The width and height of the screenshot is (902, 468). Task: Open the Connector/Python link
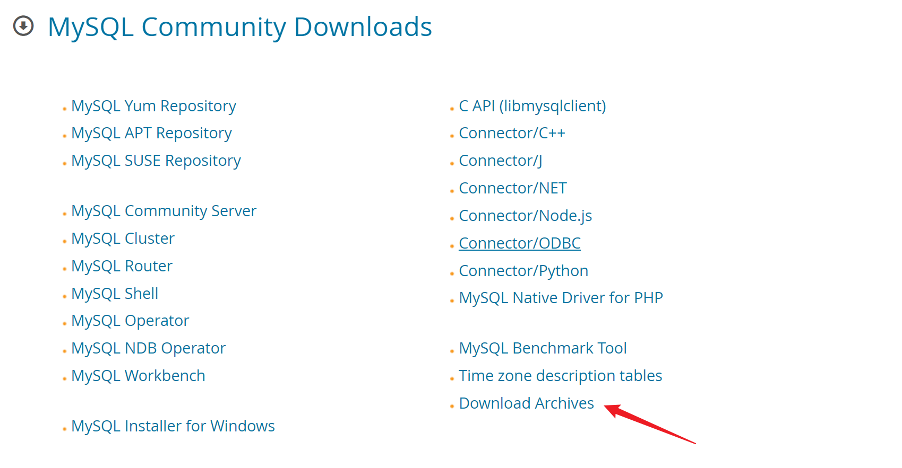click(x=523, y=271)
